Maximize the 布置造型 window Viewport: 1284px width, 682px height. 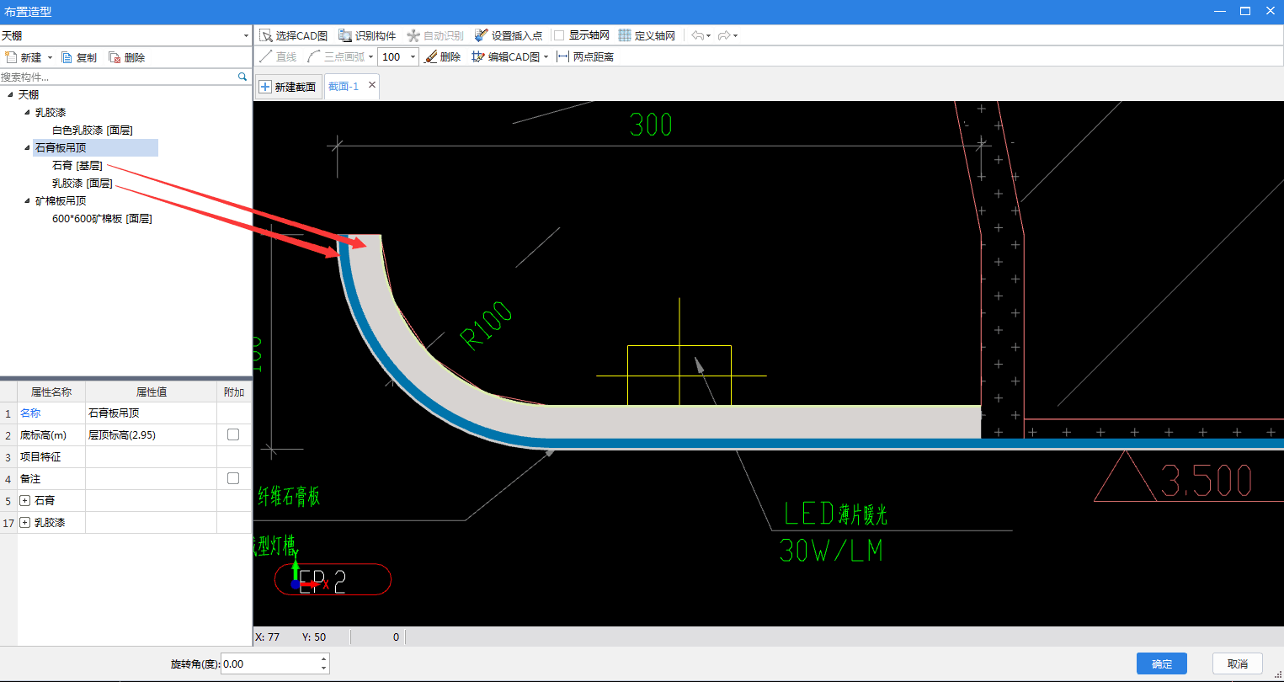(1244, 11)
